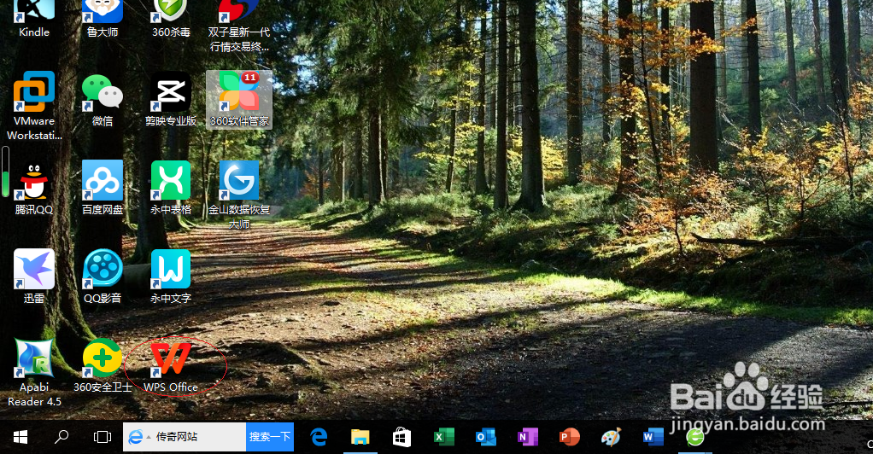Open the 360 browser taskbar icon
The image size is (873, 454).
click(x=694, y=437)
